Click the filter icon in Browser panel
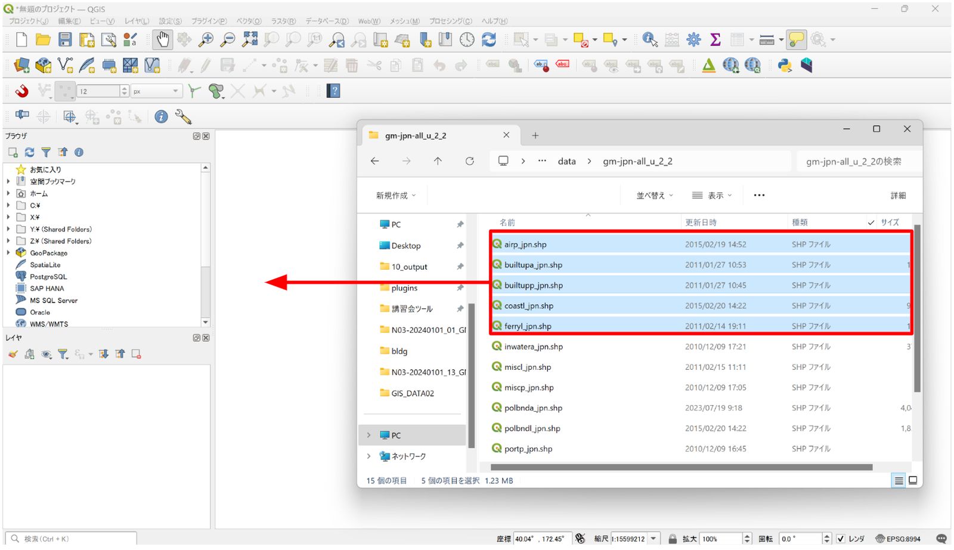 coord(46,152)
